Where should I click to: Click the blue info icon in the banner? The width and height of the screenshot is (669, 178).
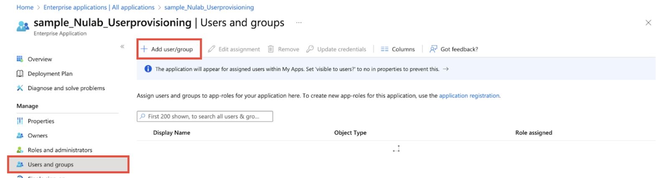148,69
